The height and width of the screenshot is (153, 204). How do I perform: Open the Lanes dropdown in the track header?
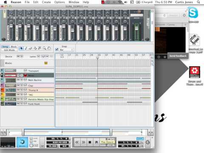tap(45, 57)
